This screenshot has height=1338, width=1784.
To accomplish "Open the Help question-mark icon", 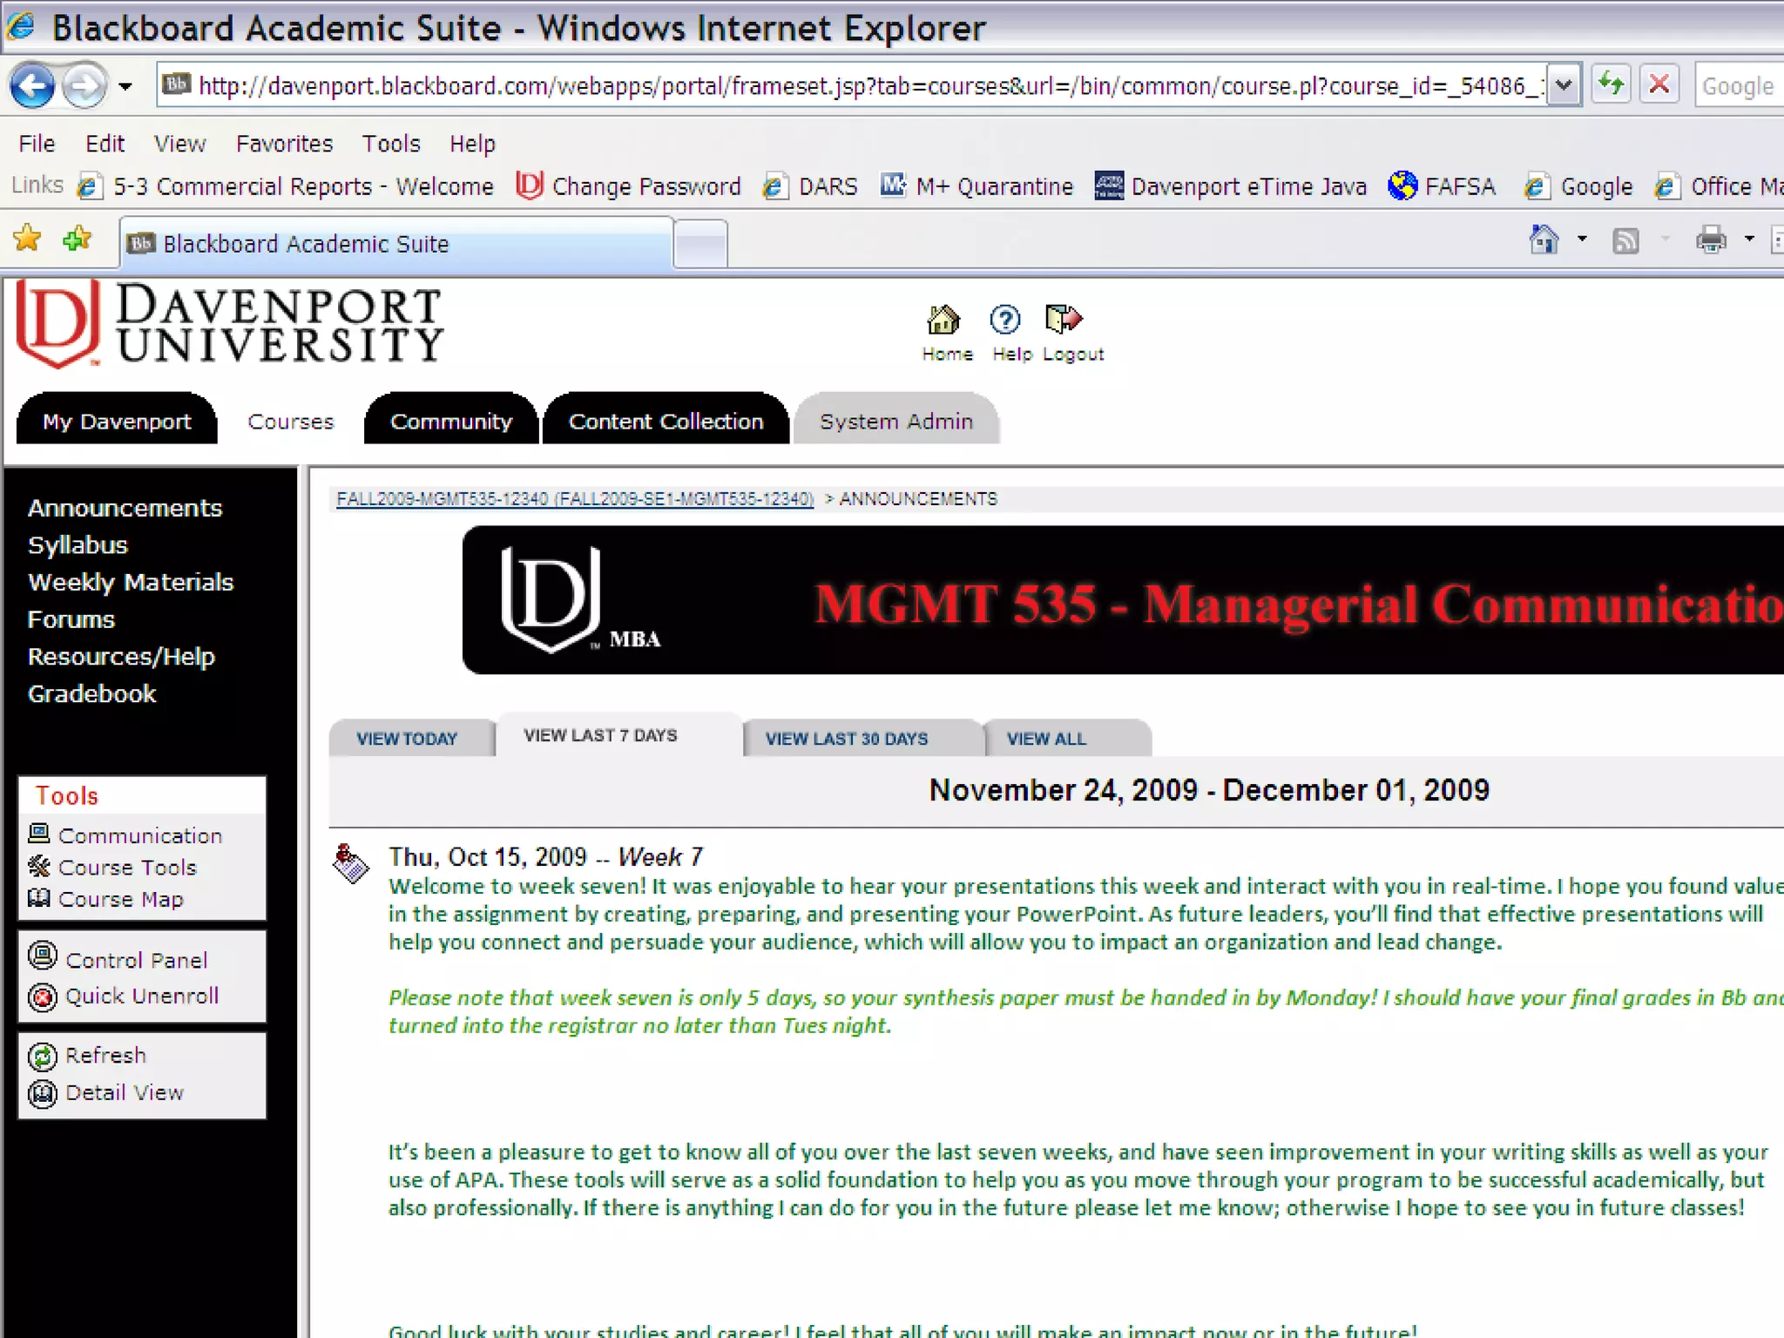I will point(1005,321).
